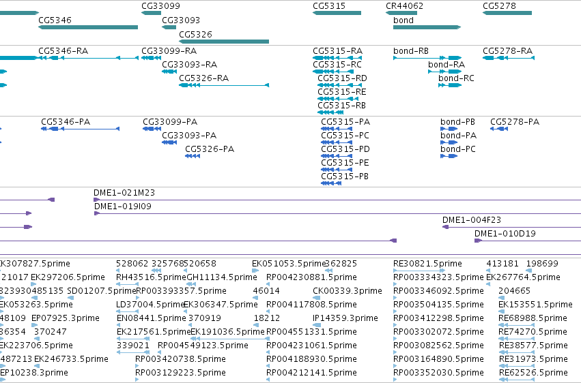Select protein CG5315-PA
Screen dimensions: 581x383
click(337, 129)
